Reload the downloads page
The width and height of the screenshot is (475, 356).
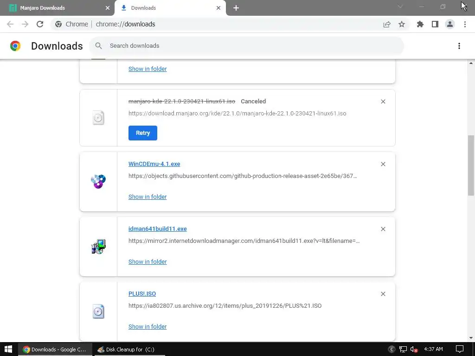pos(40,24)
